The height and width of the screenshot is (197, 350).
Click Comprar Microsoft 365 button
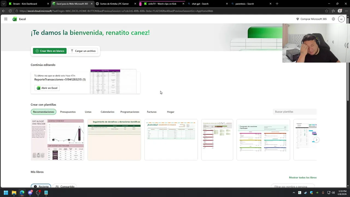311,19
